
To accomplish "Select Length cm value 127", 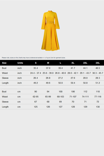I will coord(60,107).
